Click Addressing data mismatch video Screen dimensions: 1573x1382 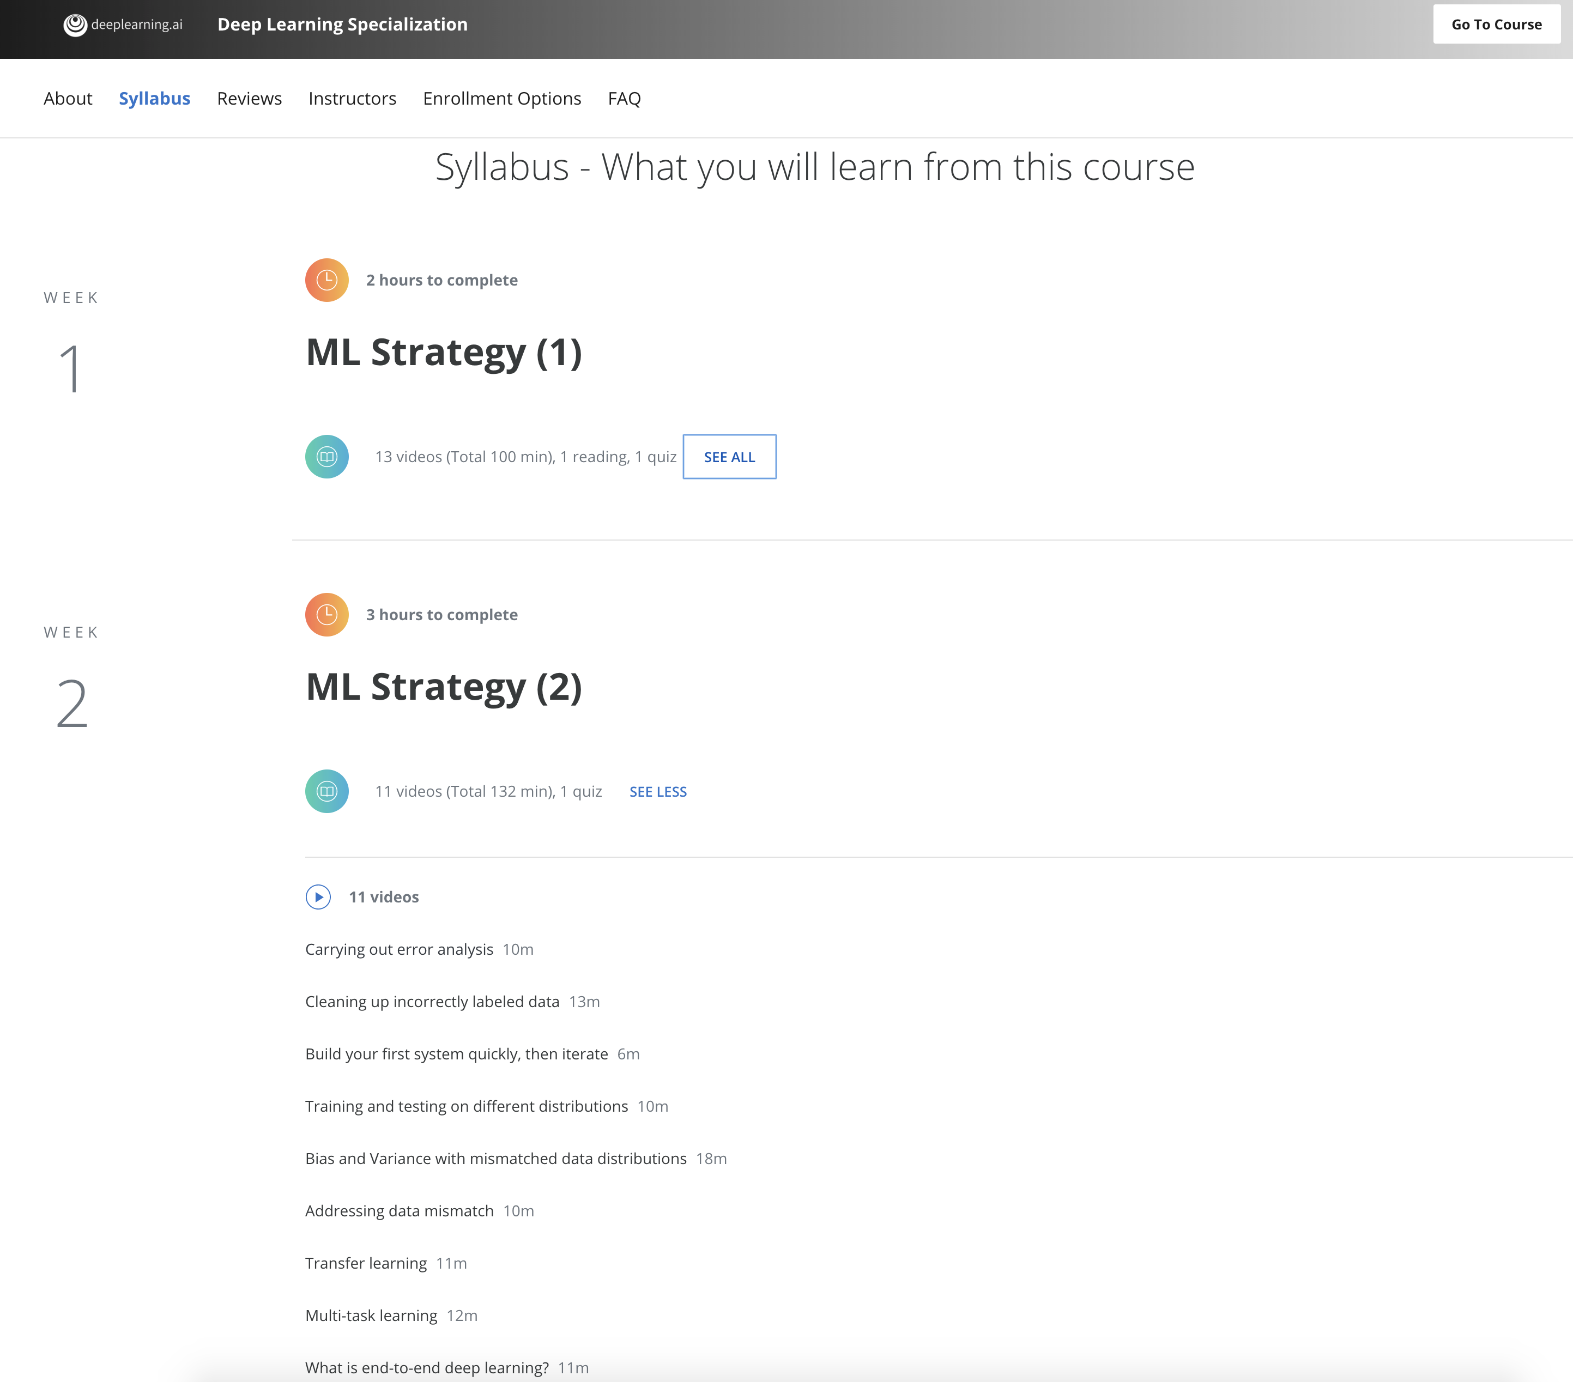click(398, 1211)
